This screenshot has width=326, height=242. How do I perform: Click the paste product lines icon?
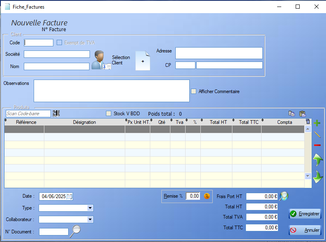pos(303,114)
